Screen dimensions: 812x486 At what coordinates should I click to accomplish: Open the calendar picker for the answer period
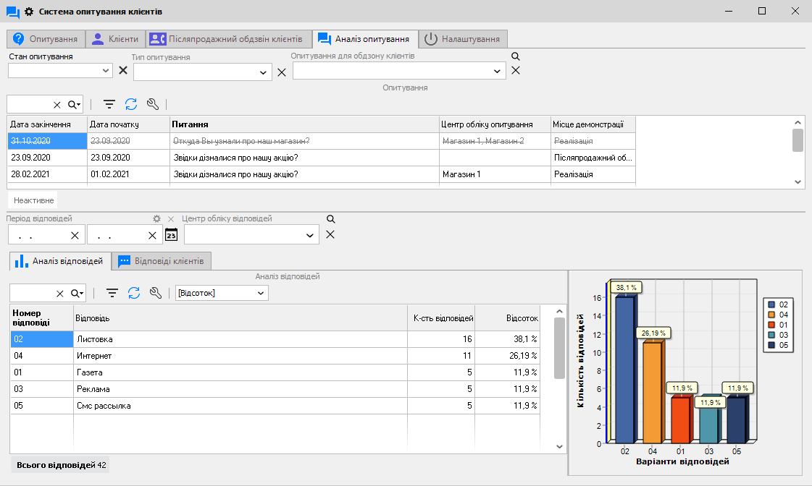tap(172, 235)
